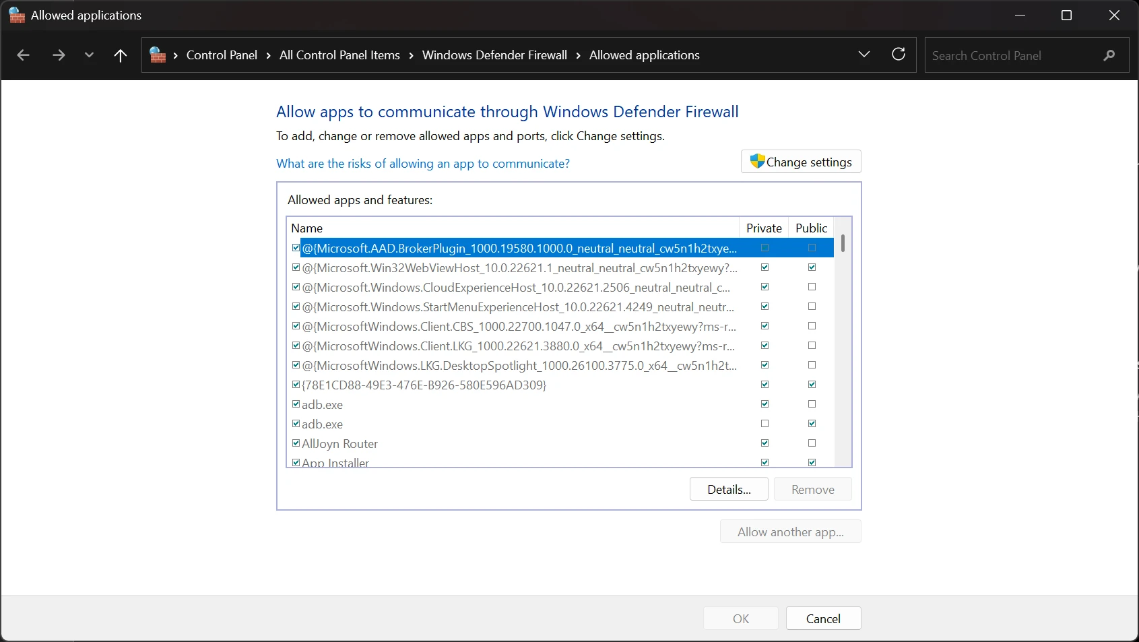The height and width of the screenshot is (642, 1139).
Task: Click the allowed apps list scrollbar thumb
Action: 843,243
